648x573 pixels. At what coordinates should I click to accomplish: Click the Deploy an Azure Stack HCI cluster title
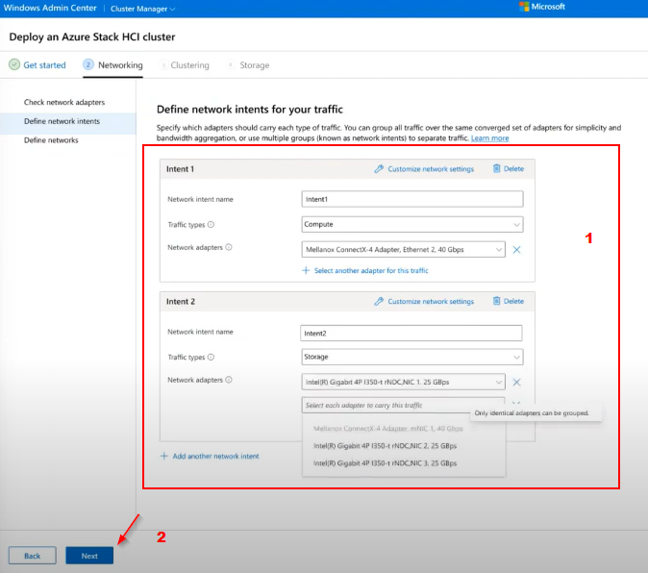point(92,37)
